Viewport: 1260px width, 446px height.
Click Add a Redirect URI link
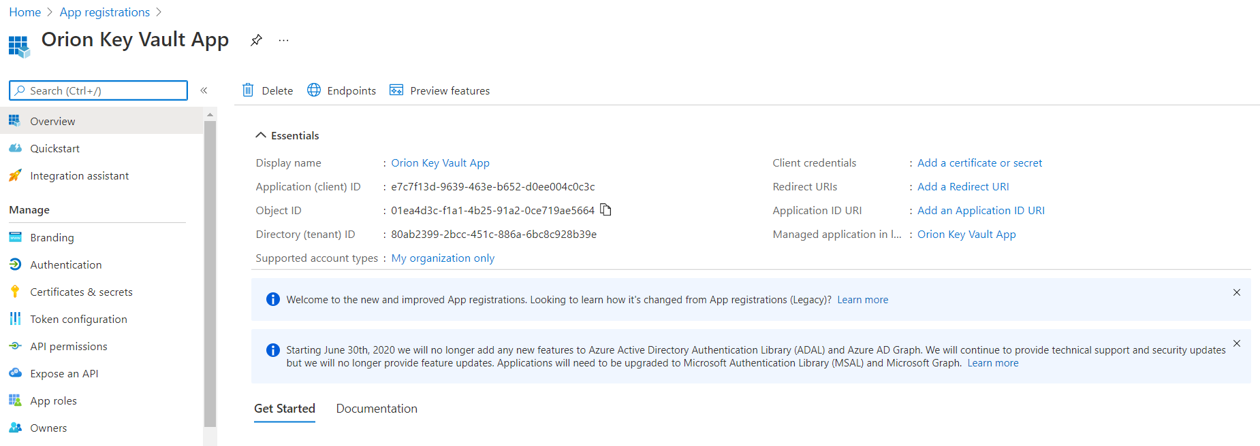[963, 186]
